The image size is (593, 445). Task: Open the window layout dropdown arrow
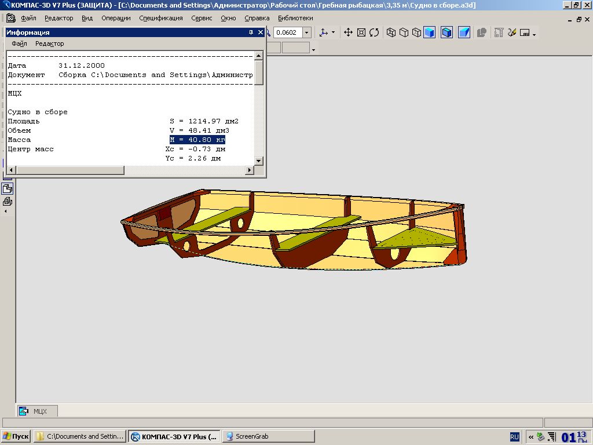[534, 34]
